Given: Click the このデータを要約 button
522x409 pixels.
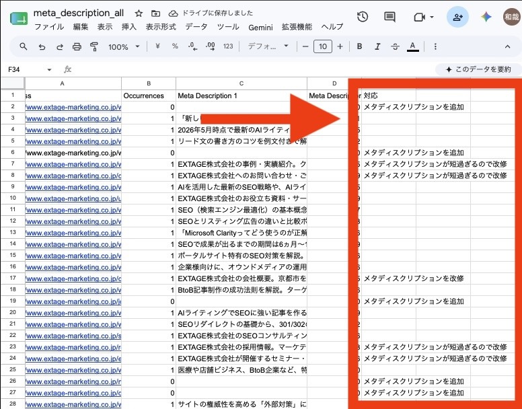Looking at the screenshot, I should tap(478, 69).
